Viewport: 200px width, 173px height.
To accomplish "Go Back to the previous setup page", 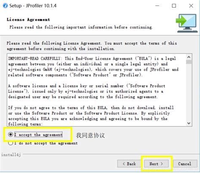I will pos(129,164).
